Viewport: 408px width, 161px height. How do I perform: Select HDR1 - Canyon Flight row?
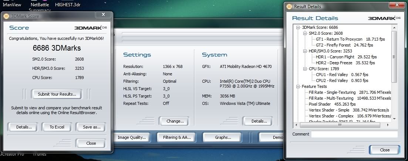pos(346,57)
